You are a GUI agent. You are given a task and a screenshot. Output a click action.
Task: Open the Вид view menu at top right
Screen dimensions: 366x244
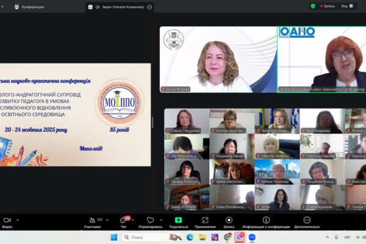[x=346, y=6]
